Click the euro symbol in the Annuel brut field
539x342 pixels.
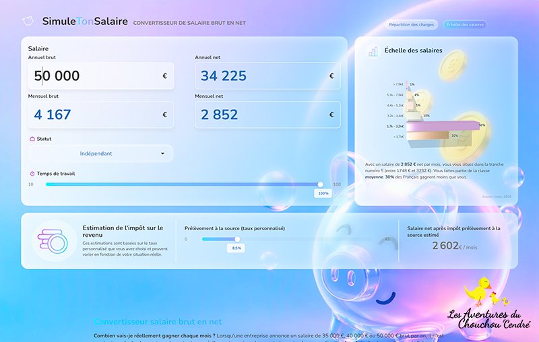pyautogui.click(x=164, y=76)
